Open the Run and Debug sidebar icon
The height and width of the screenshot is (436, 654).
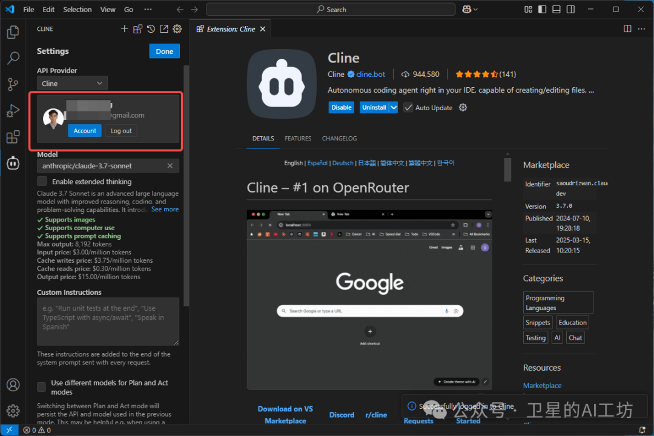point(13,110)
